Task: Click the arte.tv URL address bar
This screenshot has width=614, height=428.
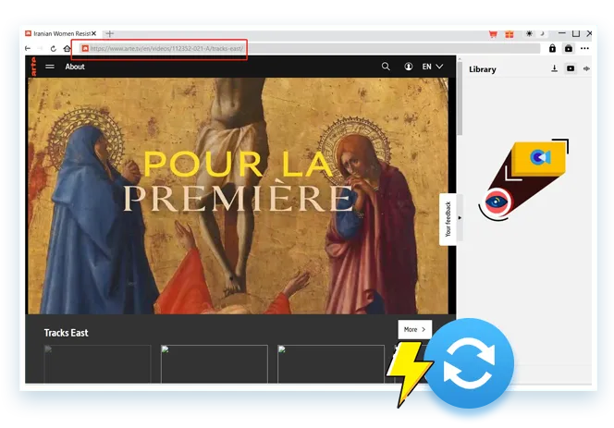Action: (x=310, y=49)
